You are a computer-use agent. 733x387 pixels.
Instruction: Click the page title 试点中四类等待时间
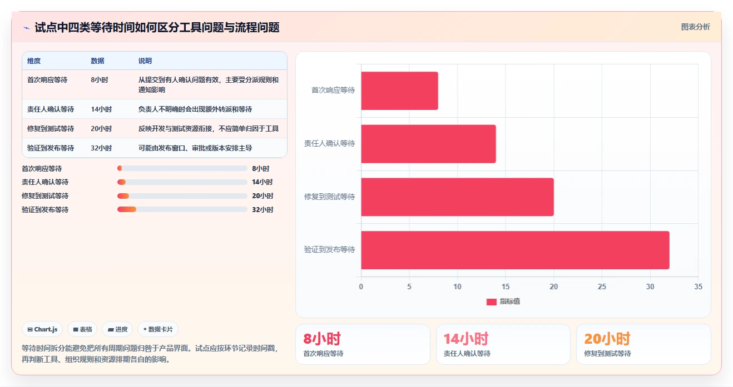pos(157,27)
